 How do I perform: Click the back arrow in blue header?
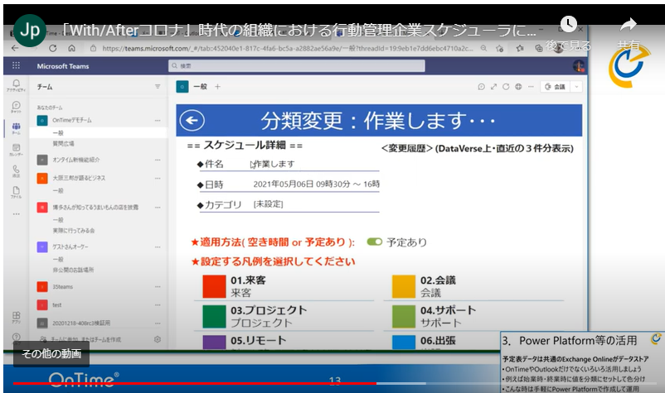[x=192, y=121]
